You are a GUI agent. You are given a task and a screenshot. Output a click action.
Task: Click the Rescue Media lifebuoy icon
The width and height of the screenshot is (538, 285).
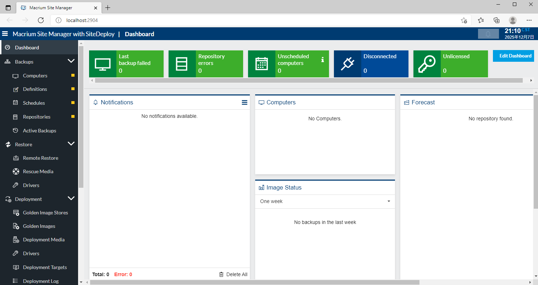click(x=16, y=171)
